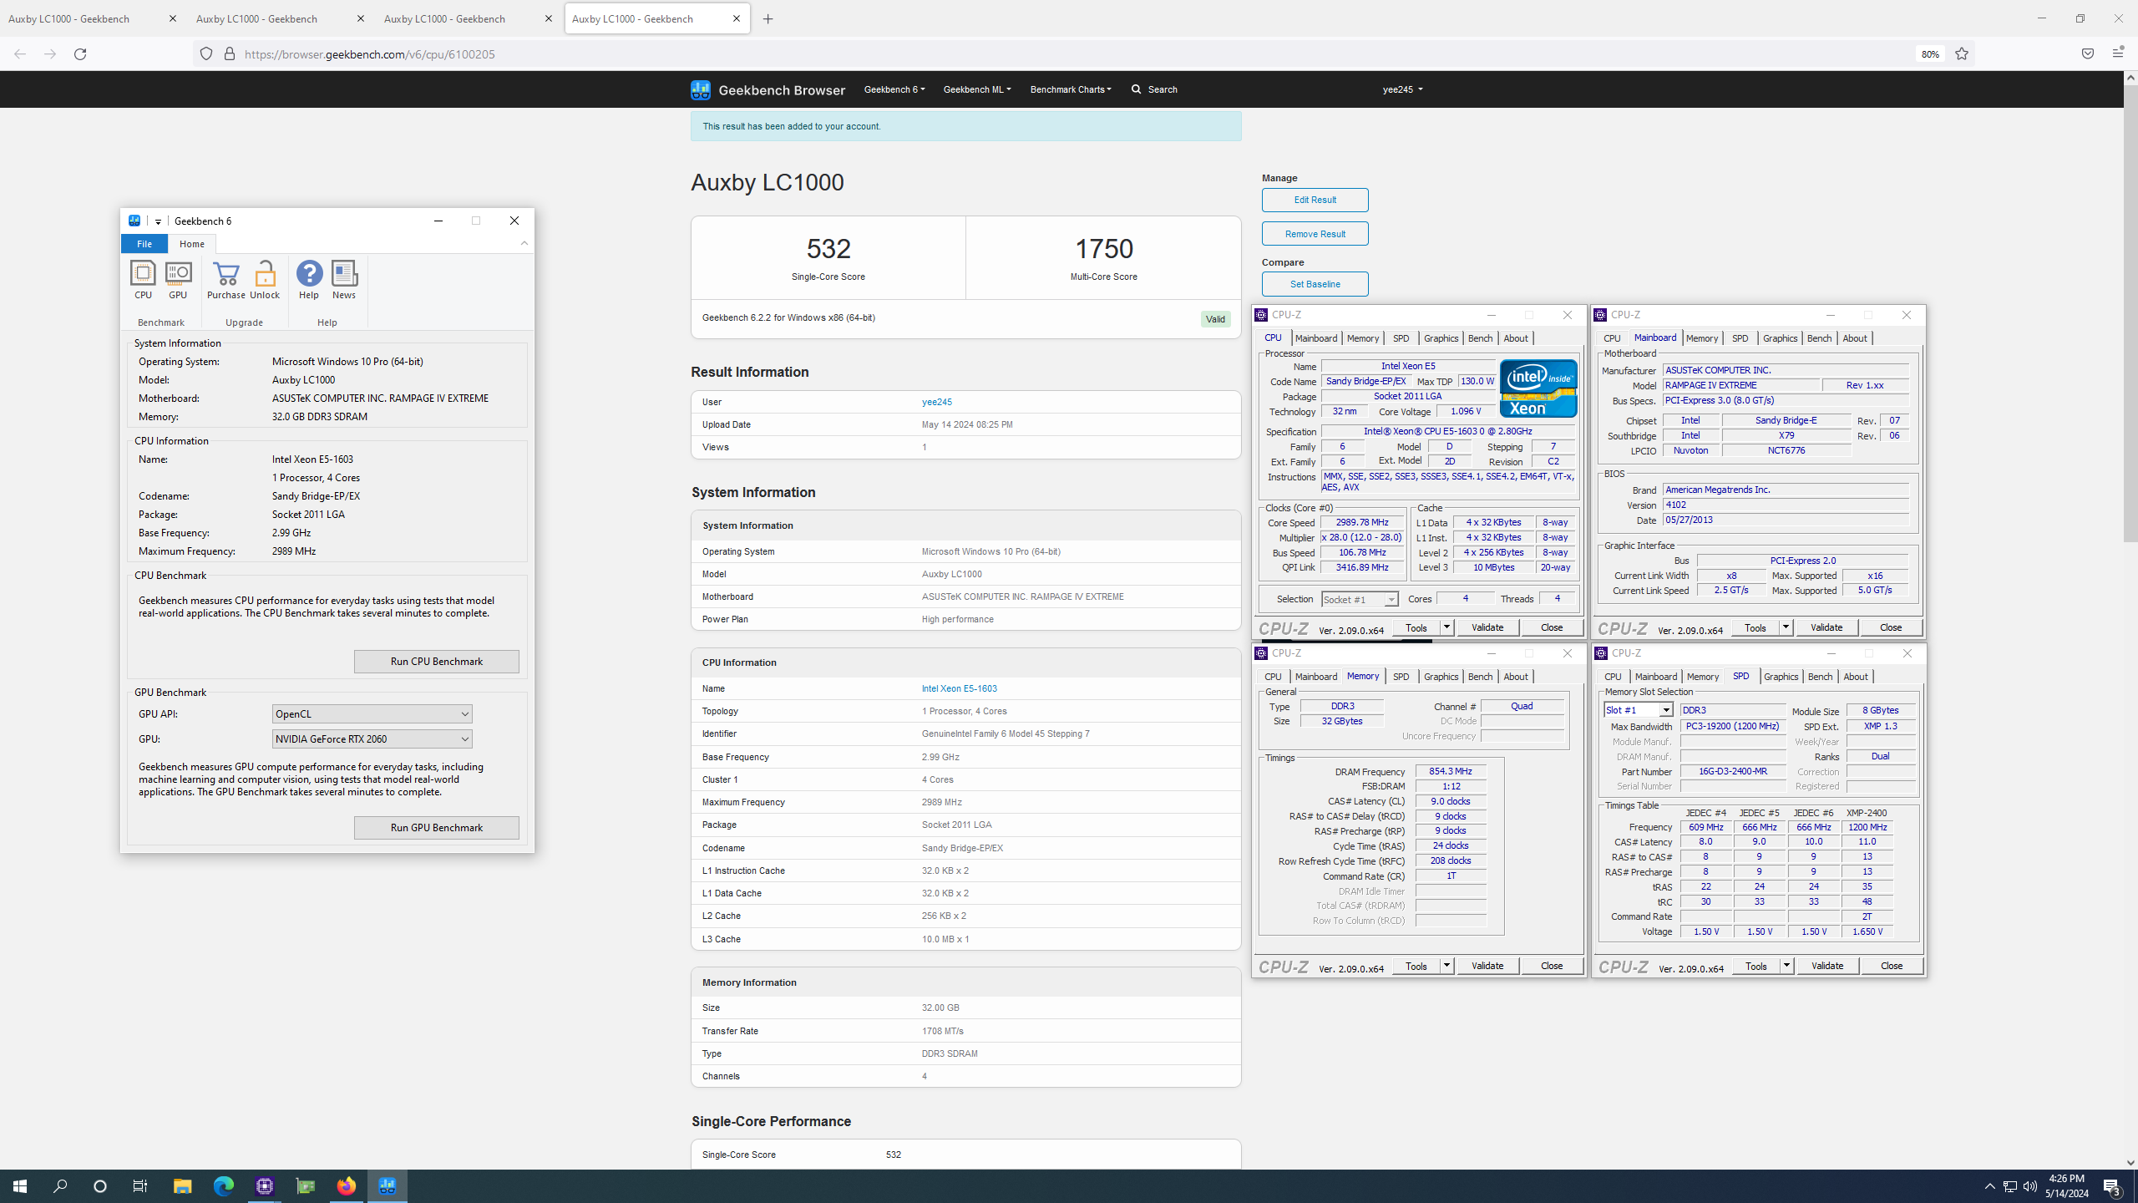Open the yee245 account dropdown
The width and height of the screenshot is (2138, 1203).
coord(1402,89)
